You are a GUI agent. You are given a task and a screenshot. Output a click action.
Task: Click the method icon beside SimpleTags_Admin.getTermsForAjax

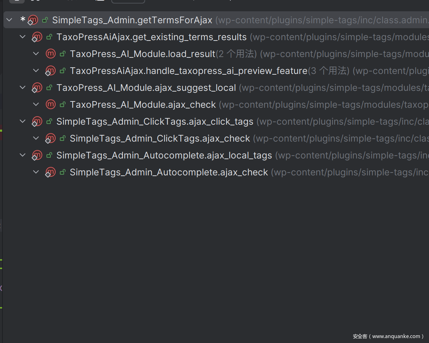pyautogui.click(x=33, y=20)
